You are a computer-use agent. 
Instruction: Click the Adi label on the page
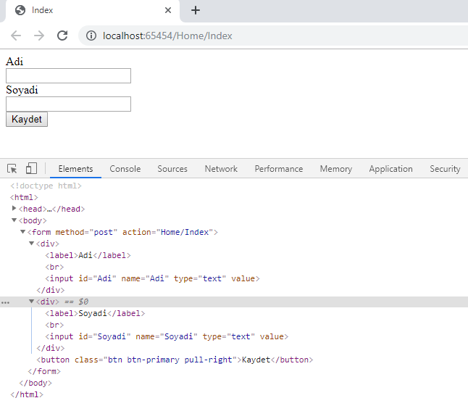(14, 62)
